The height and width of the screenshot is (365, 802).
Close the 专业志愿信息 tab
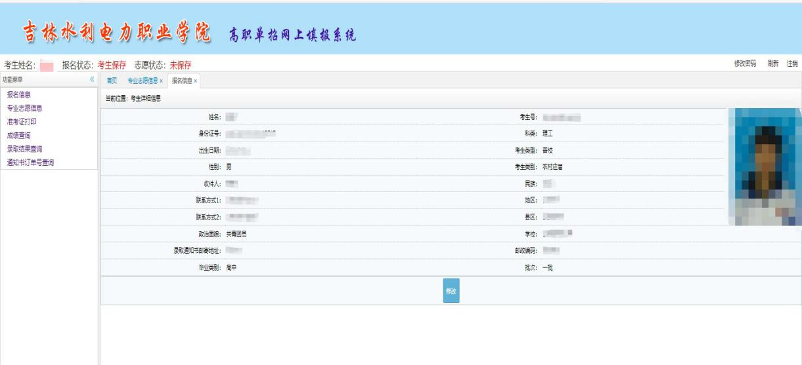162,81
